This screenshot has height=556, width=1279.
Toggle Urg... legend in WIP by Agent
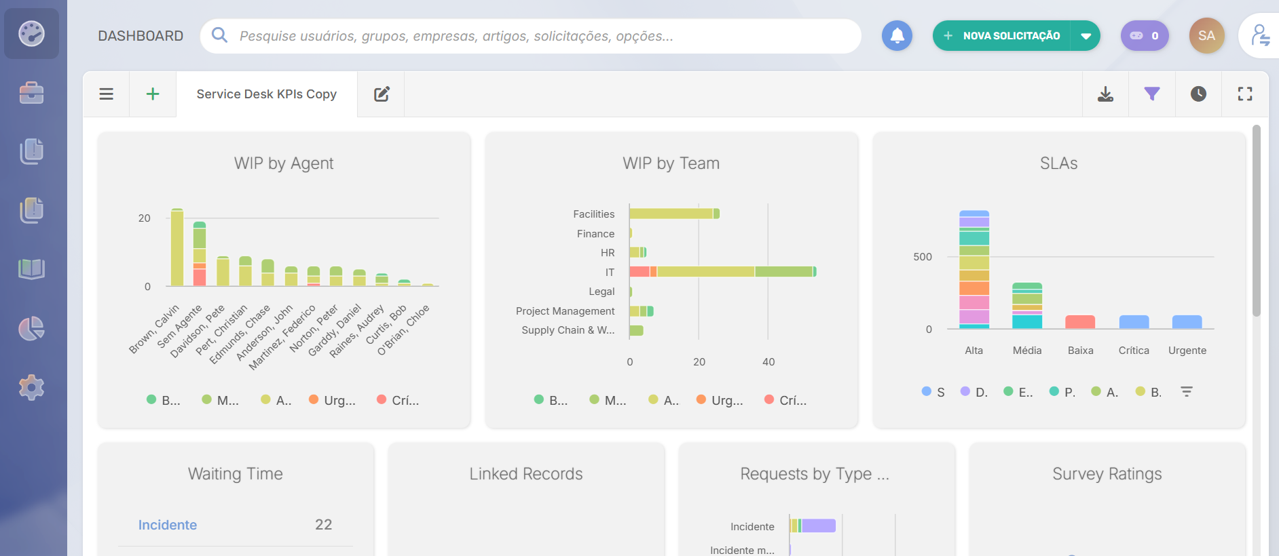(332, 400)
